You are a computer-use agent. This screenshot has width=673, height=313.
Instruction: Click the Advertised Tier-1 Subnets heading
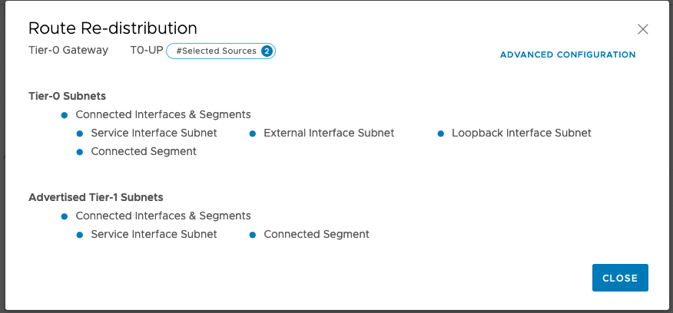tap(95, 198)
